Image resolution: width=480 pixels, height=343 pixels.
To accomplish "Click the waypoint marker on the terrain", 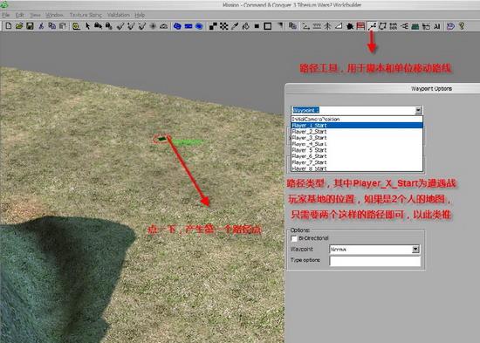I will point(161,139).
